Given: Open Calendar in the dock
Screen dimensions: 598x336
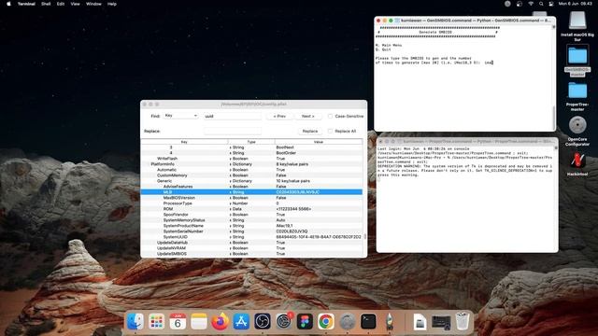Looking at the screenshot, I should 178,321.
